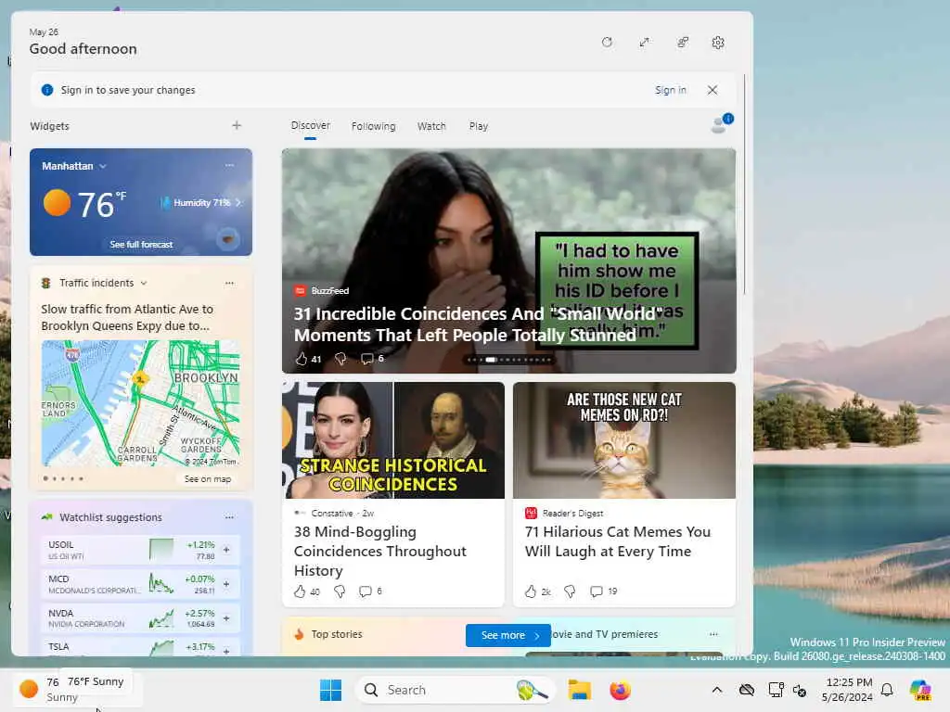The image size is (950, 712).
Task: Add a new widget with plus icon
Action: (237, 125)
